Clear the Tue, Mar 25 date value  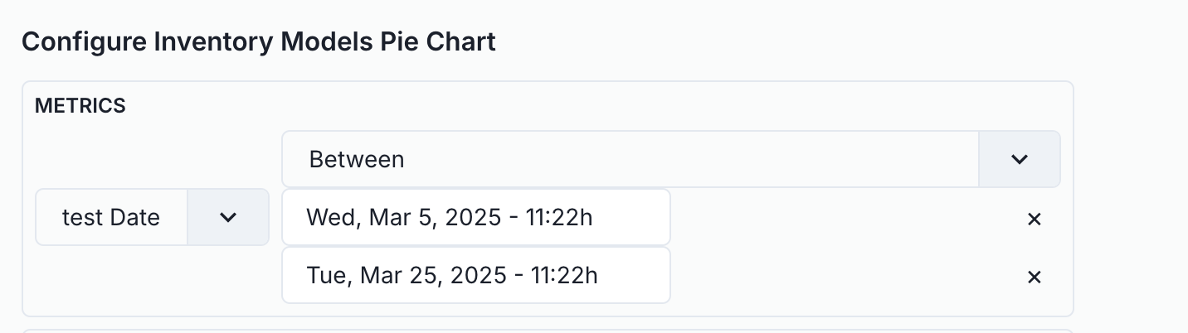tap(1034, 277)
